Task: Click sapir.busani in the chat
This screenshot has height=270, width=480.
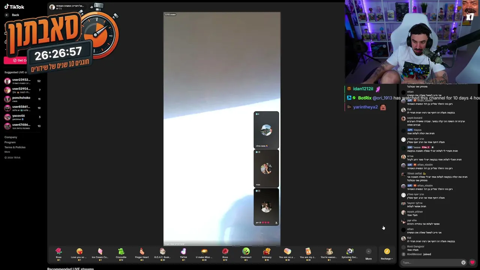Action: (x=414, y=118)
